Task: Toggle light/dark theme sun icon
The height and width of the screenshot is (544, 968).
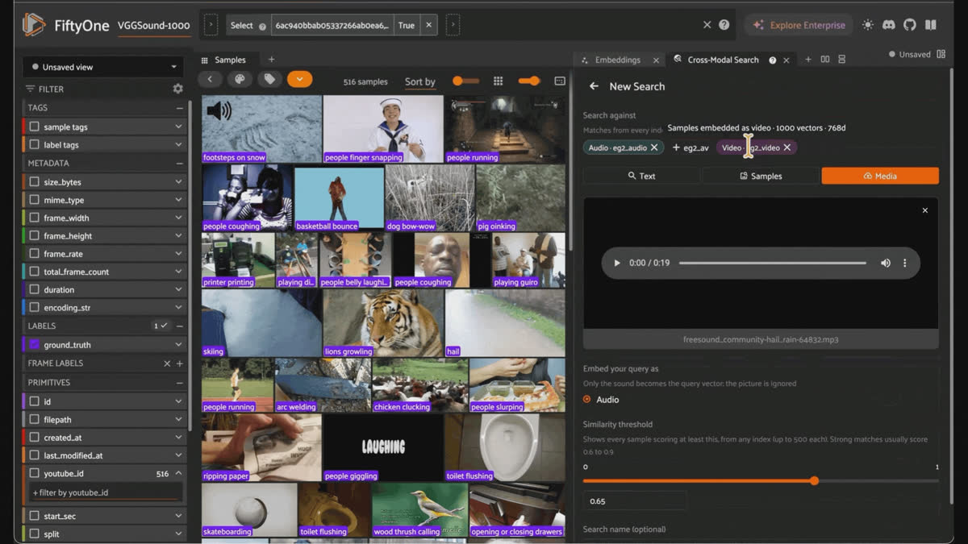Action: click(x=868, y=25)
